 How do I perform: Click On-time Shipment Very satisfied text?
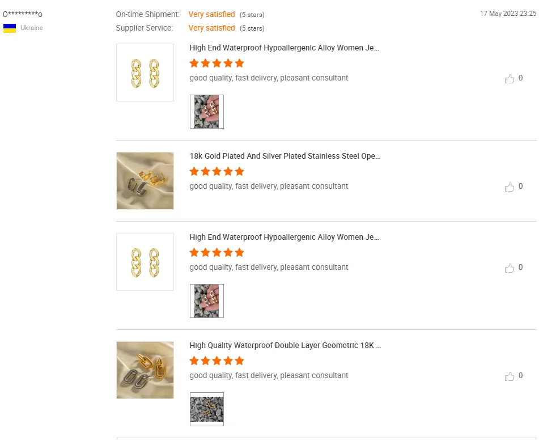pos(211,15)
